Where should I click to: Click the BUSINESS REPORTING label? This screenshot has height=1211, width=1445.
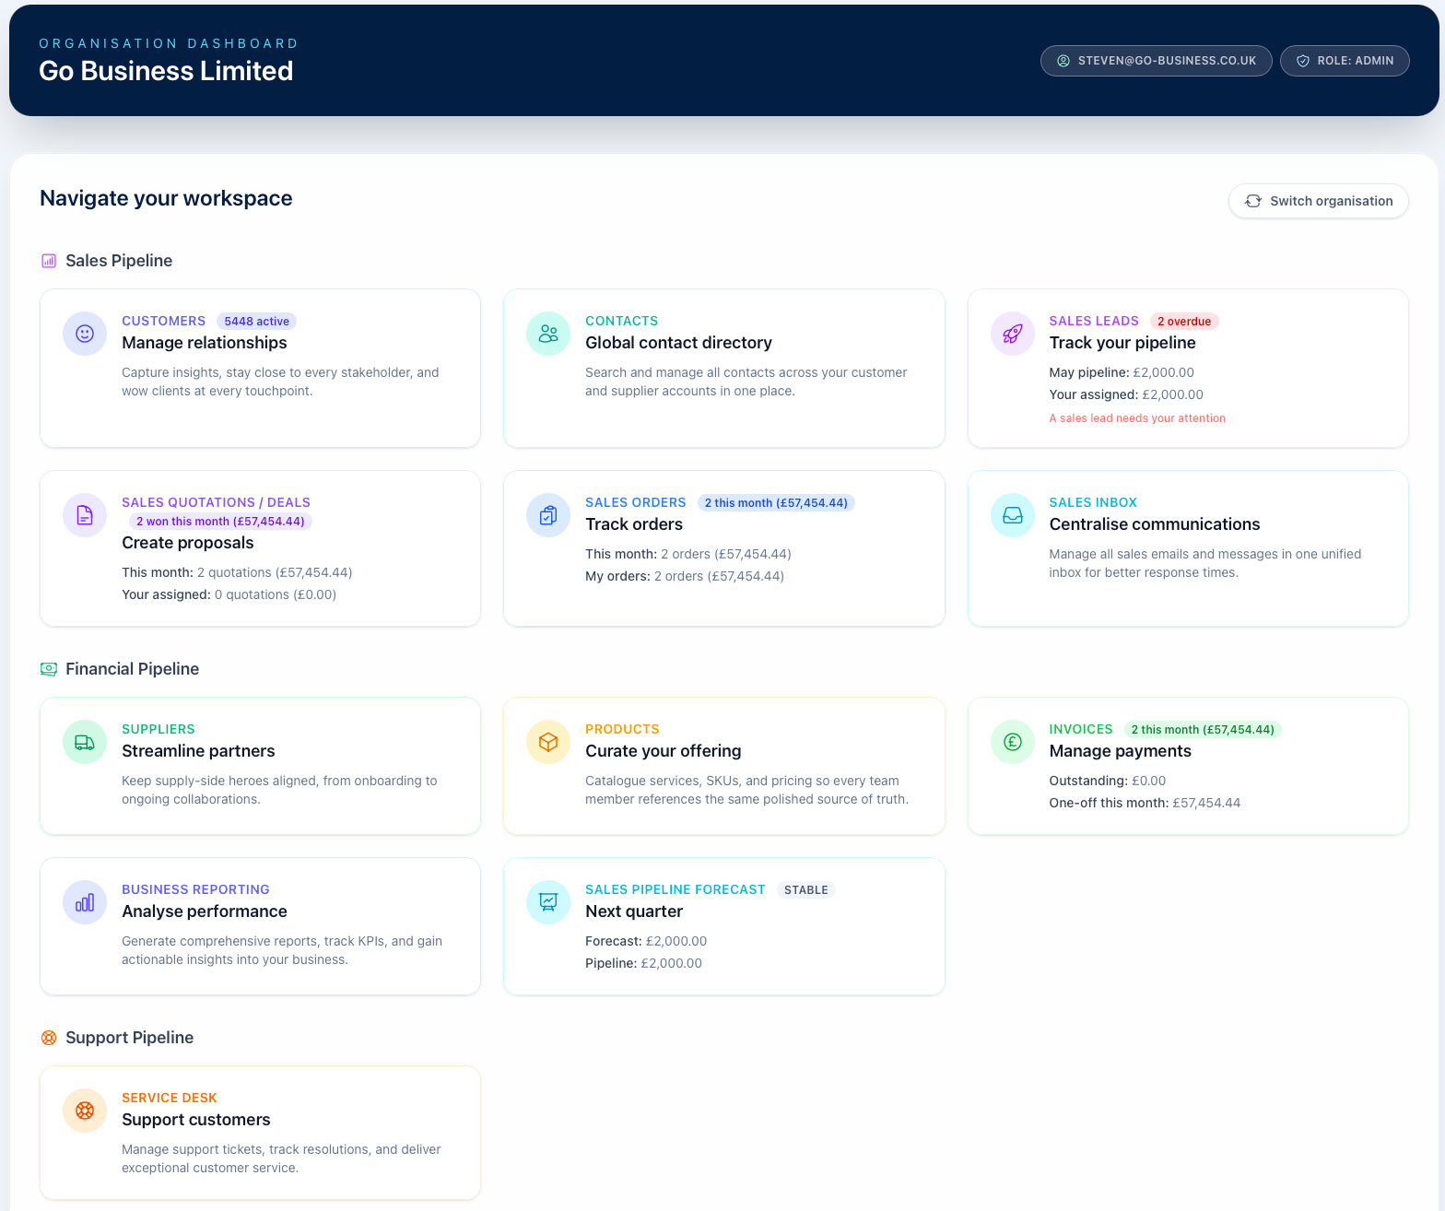[x=195, y=889]
